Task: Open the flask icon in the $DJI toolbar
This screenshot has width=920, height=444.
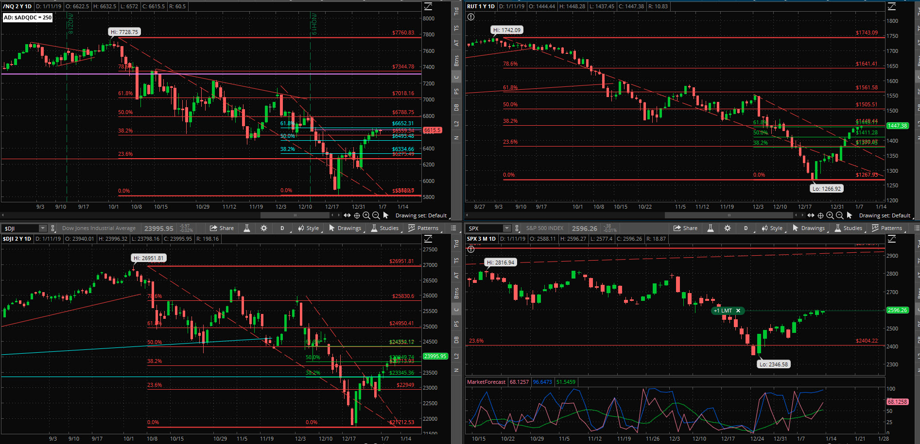Action: click(247, 228)
